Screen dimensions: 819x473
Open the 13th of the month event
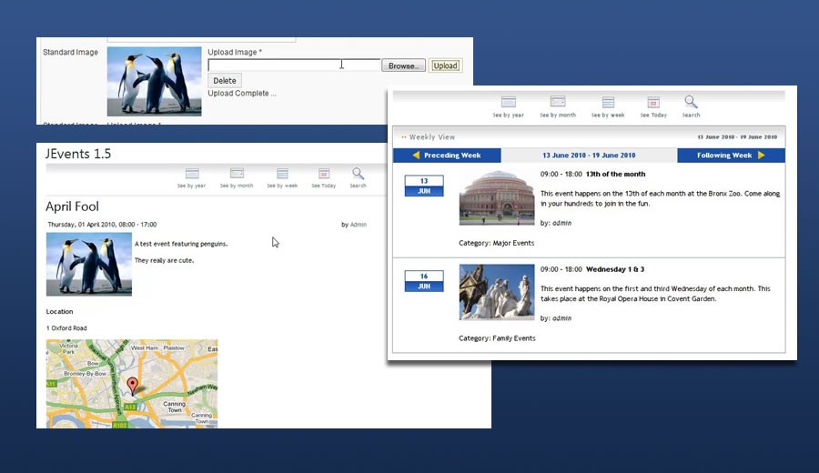615,174
